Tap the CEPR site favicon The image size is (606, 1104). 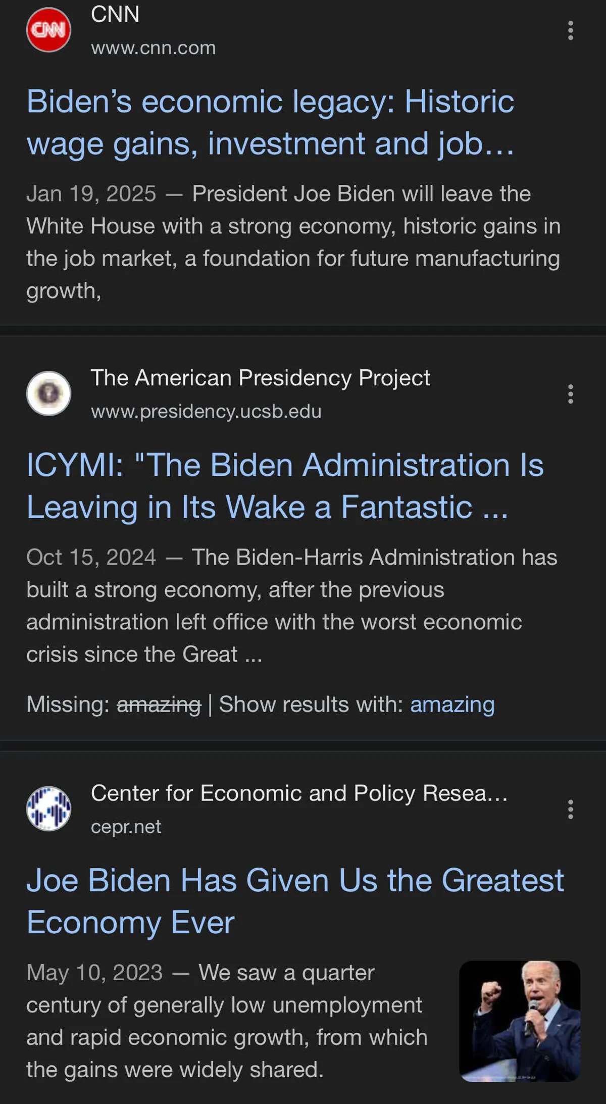point(48,809)
